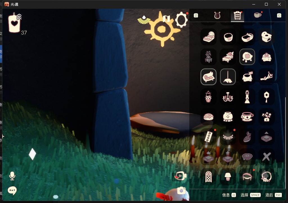Select the round basket prop

tap(228, 37)
